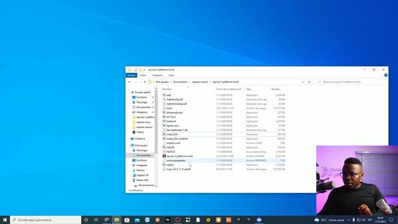Select the sqlite3 application
The width and height of the screenshot is (398, 224).
pos(170,165)
